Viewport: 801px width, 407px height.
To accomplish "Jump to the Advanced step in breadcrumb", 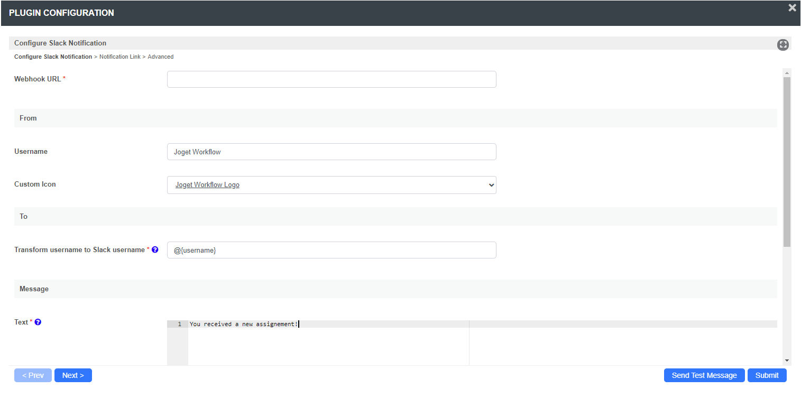I will (x=161, y=57).
